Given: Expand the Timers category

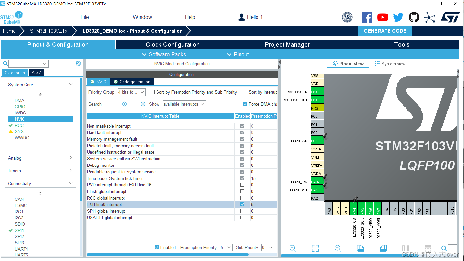Looking at the screenshot, I should click(x=71, y=170).
